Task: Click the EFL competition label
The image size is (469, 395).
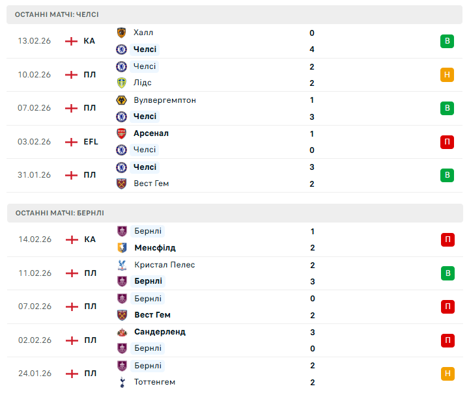Action: (x=91, y=142)
